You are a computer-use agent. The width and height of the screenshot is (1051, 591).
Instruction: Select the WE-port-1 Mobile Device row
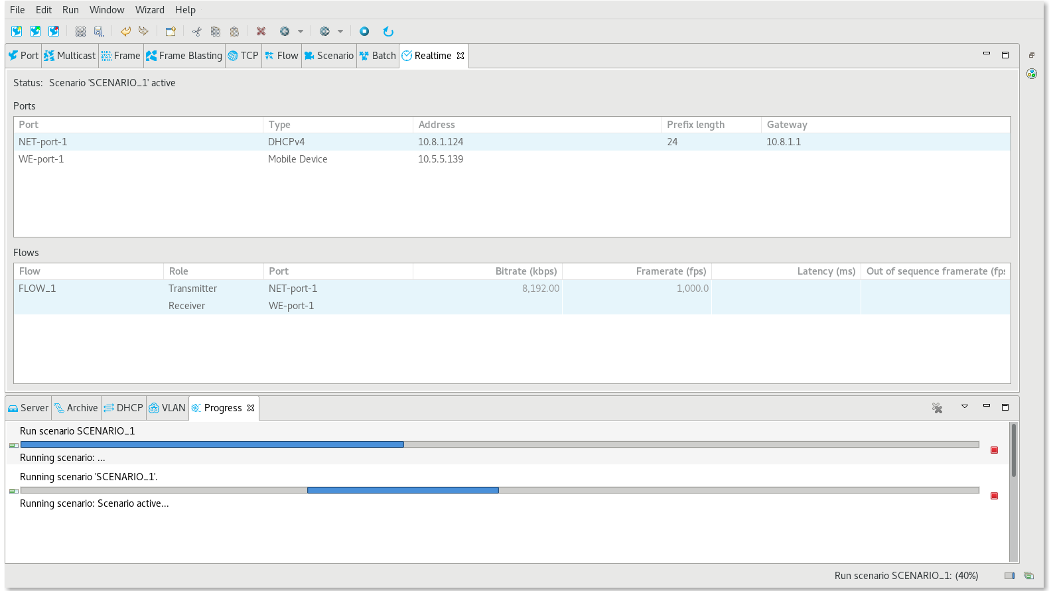pos(297,159)
